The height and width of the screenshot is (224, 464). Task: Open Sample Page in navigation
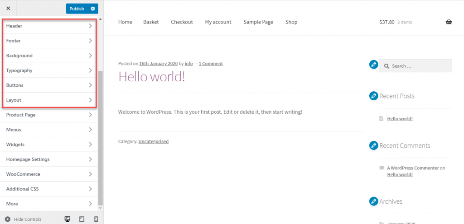258,22
